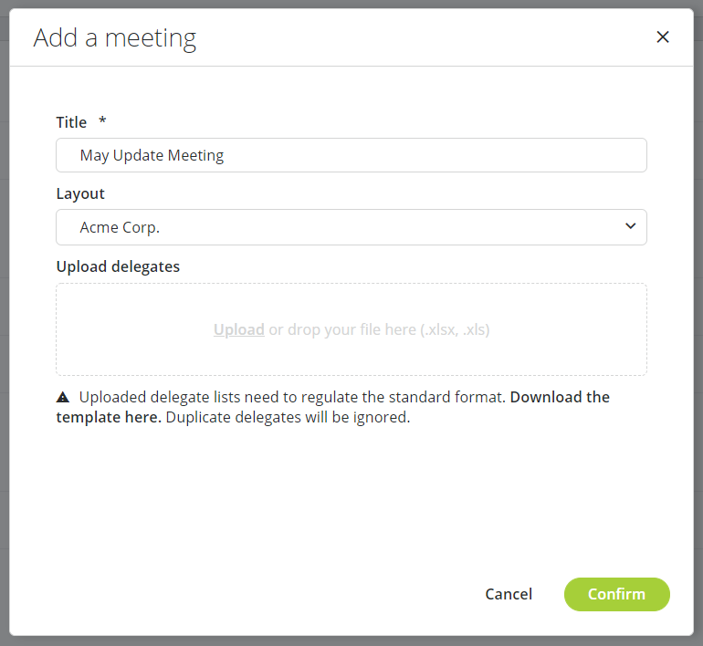The height and width of the screenshot is (646, 703).
Task: Click the empty dashed file drop zone
Action: pos(351,354)
